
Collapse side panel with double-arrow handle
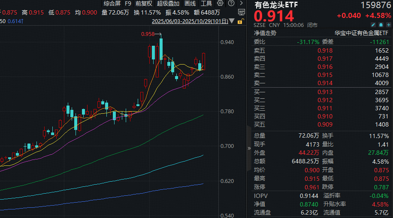[250, 148]
